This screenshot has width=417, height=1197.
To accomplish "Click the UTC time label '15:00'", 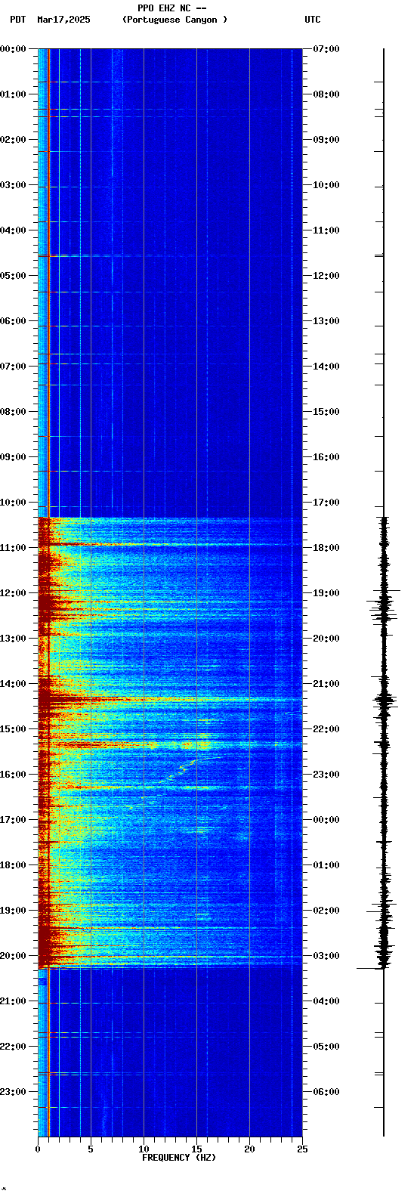I will (x=326, y=412).
